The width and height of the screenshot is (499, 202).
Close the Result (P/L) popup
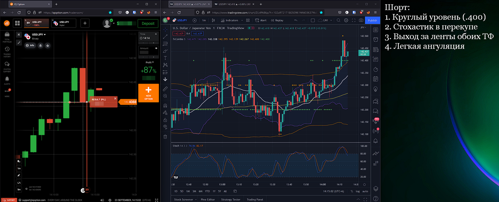coord(115,99)
